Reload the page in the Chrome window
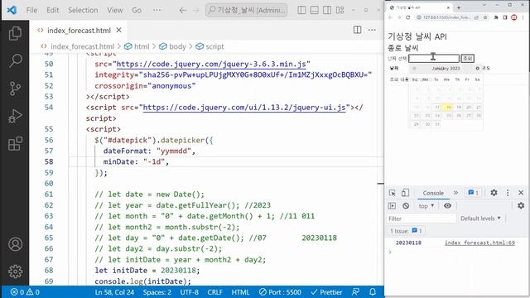 pos(408,17)
